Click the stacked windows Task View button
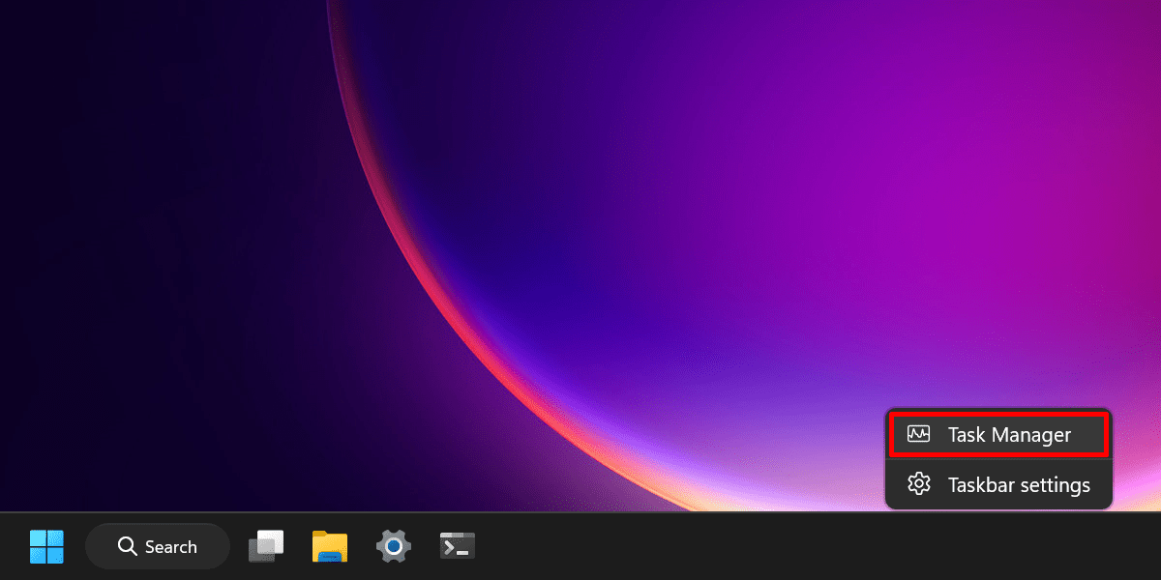1161x580 pixels. pyautogui.click(x=266, y=545)
